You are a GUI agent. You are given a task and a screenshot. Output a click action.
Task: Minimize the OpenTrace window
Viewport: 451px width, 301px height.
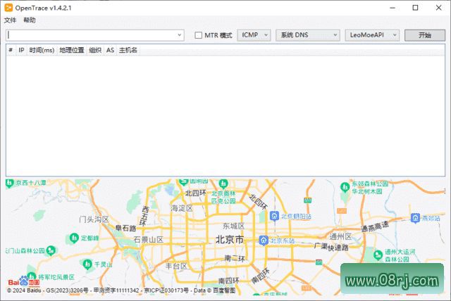point(393,8)
